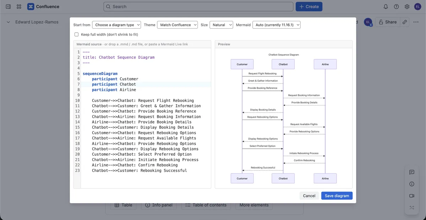
Task: Insert a Table of contents element
Action: click(206, 205)
